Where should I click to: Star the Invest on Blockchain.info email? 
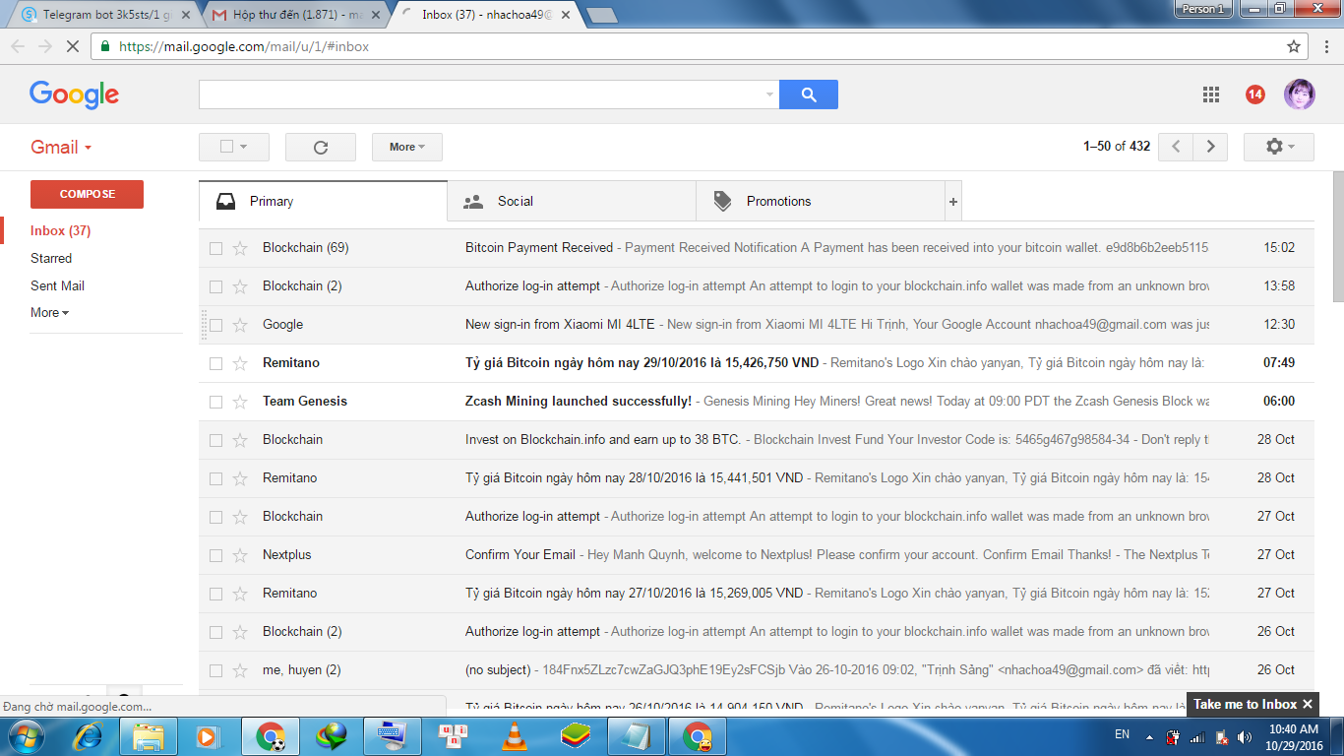coord(240,440)
